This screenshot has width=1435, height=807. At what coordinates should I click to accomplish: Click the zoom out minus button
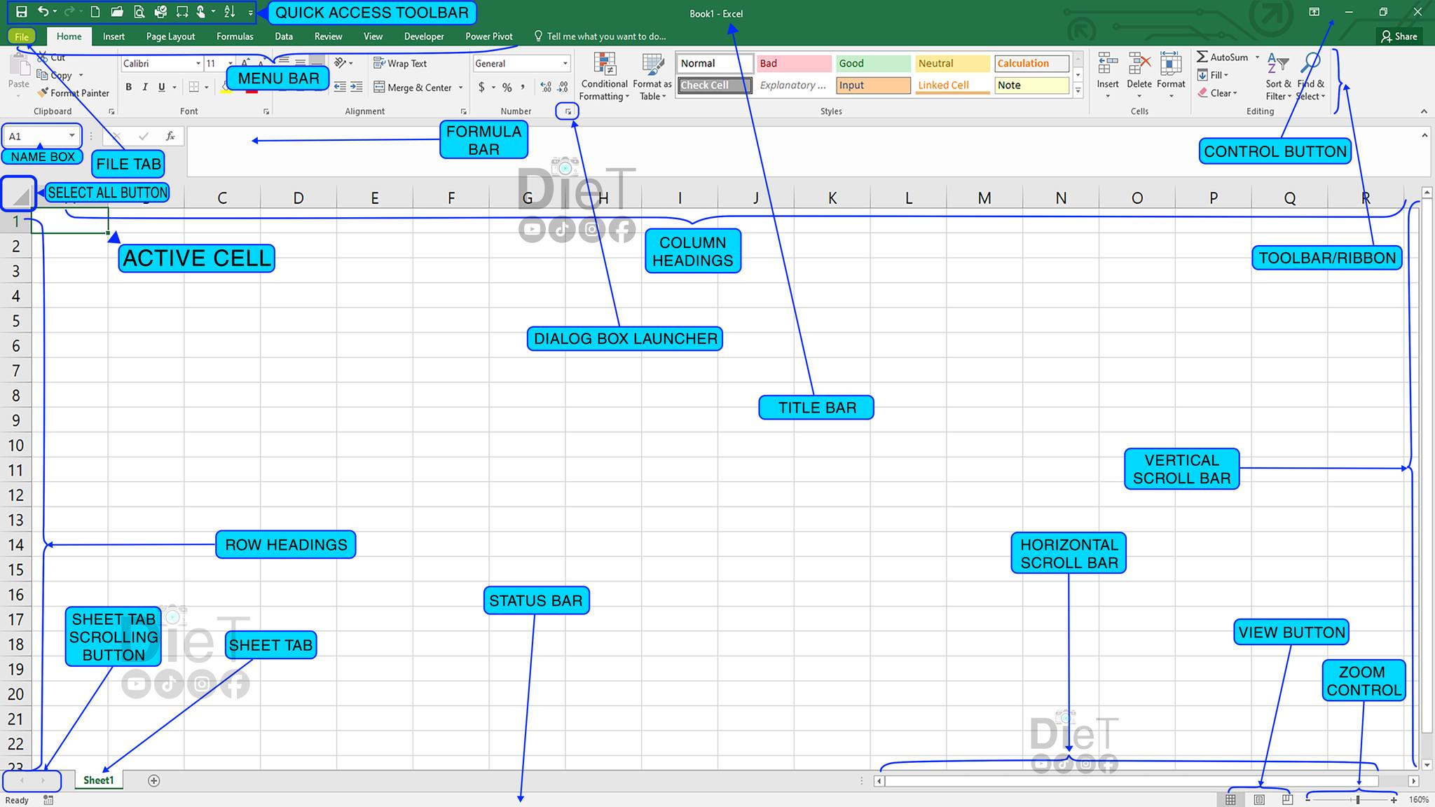(1308, 800)
